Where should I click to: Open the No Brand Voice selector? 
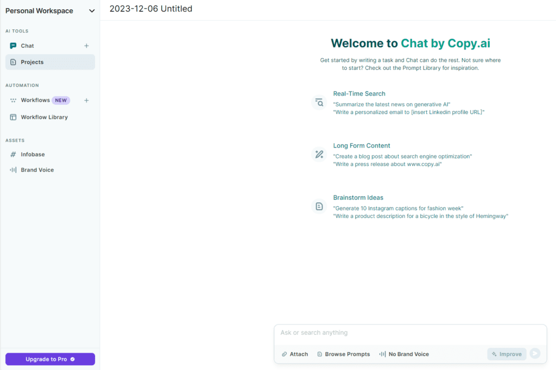pos(404,354)
